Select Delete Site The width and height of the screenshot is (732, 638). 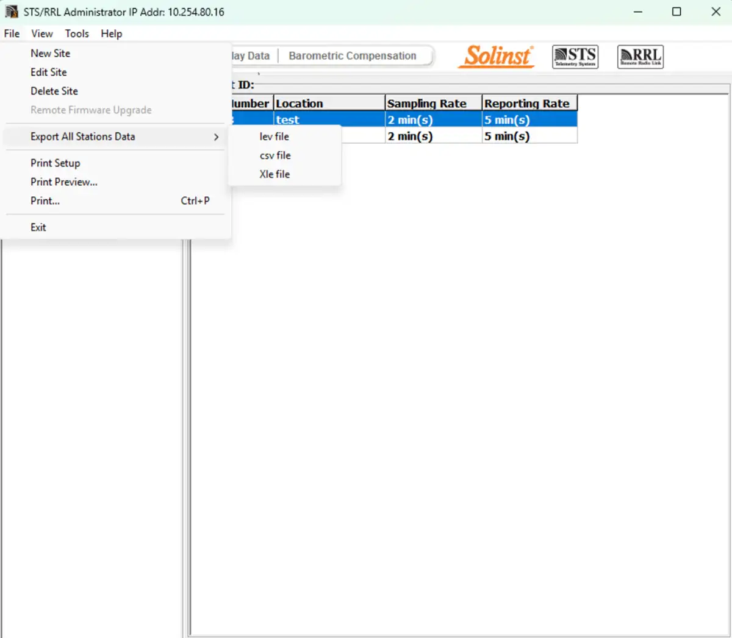pyautogui.click(x=54, y=91)
